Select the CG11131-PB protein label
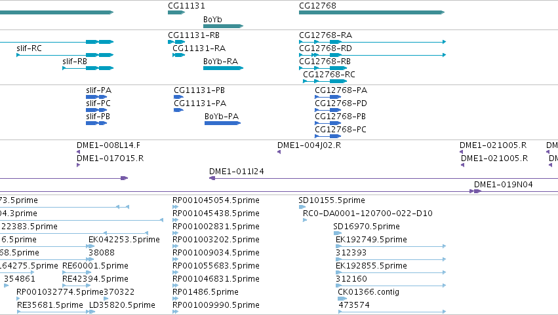Image resolution: width=558 pixels, height=315 pixels. coord(199,90)
